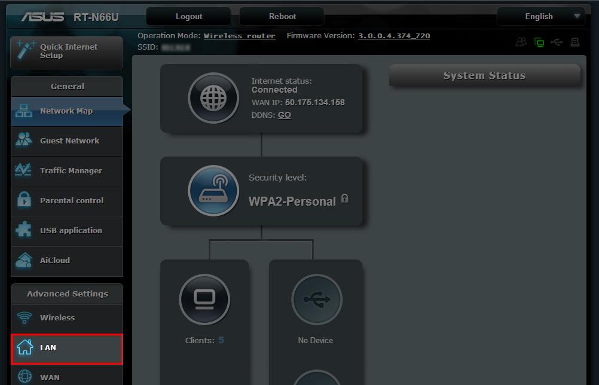Click the Logout button

189,16
